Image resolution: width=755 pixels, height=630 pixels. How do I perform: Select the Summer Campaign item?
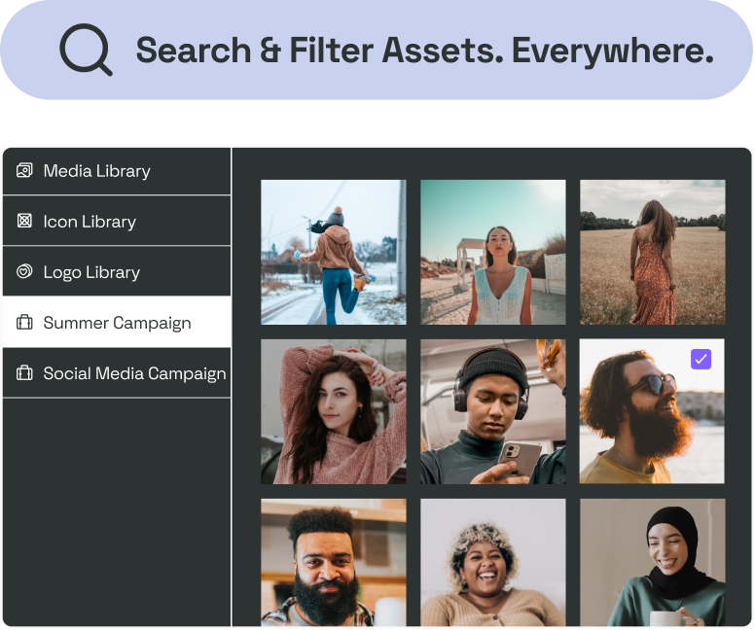[x=117, y=323]
